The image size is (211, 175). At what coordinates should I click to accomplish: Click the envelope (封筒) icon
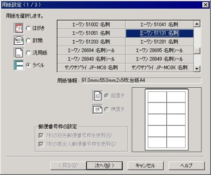[x=19, y=41]
